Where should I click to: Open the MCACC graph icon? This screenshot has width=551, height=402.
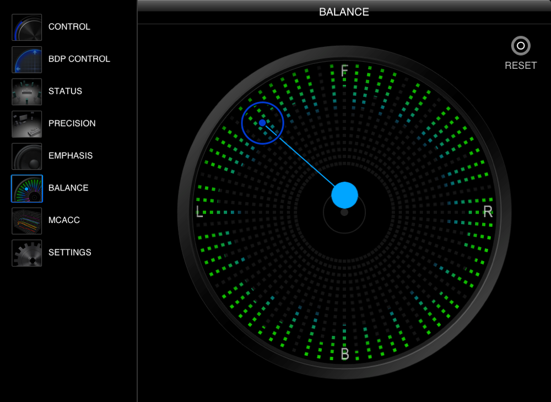26,221
